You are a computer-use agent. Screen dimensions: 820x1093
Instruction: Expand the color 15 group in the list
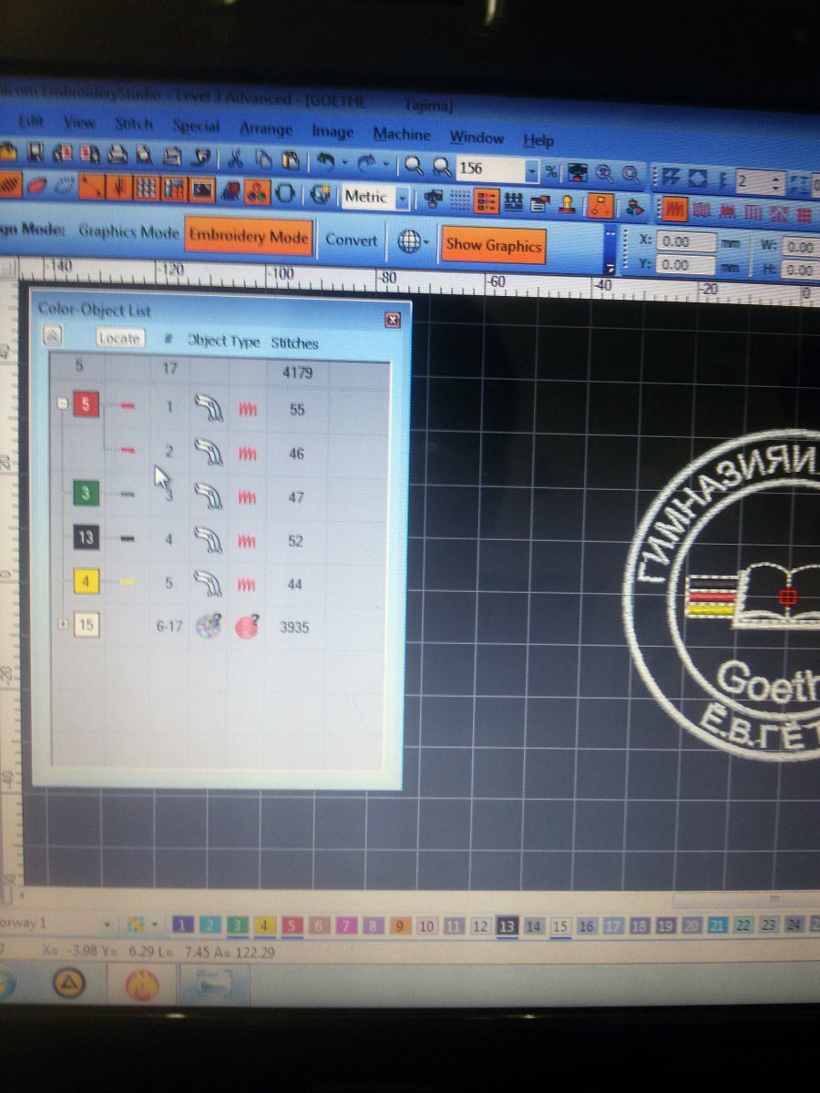click(63, 625)
